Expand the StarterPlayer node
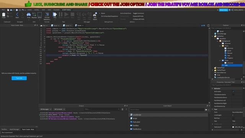Image resolution: width=245 pixels, height=138 pixels. click(x=212, y=70)
